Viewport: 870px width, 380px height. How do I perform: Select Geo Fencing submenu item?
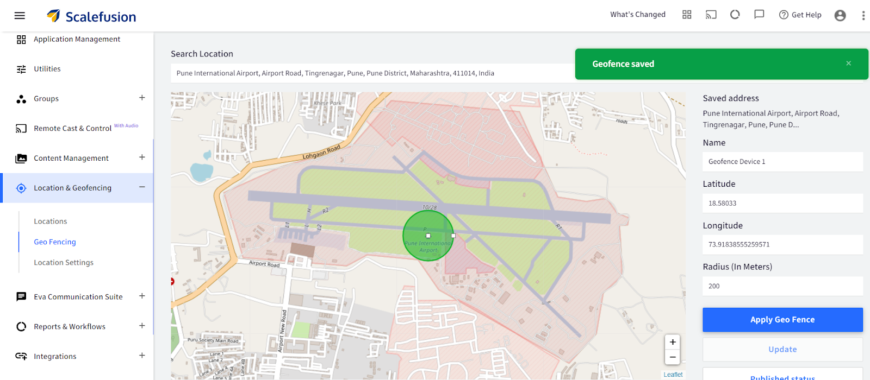(x=55, y=242)
